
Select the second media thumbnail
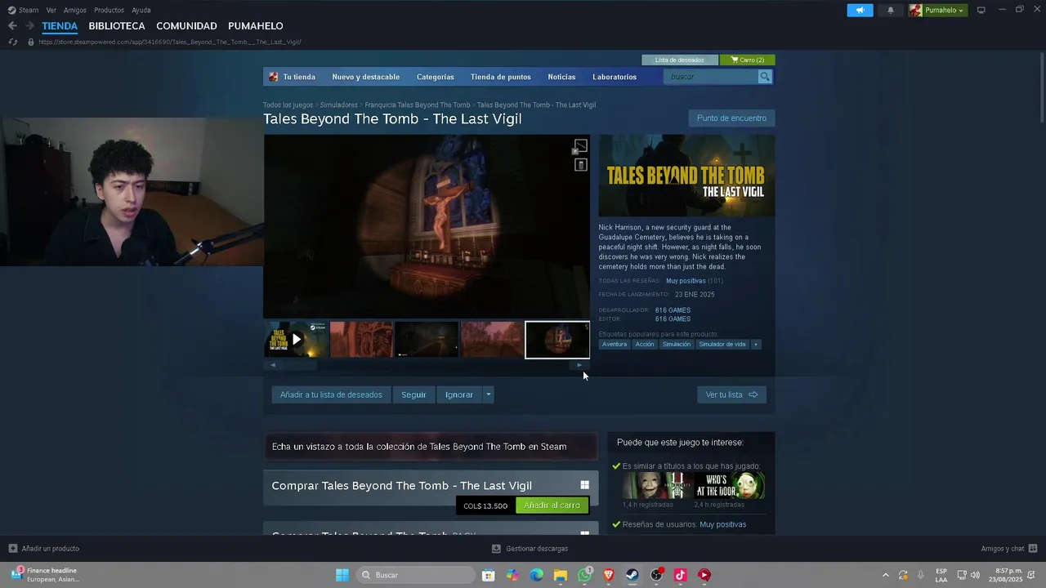pyautogui.click(x=361, y=340)
